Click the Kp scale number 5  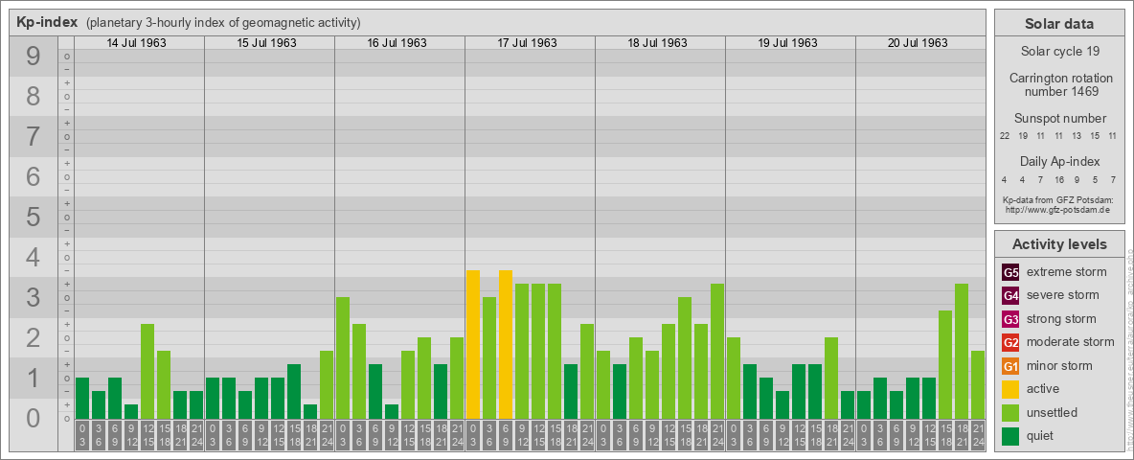pos(33,217)
